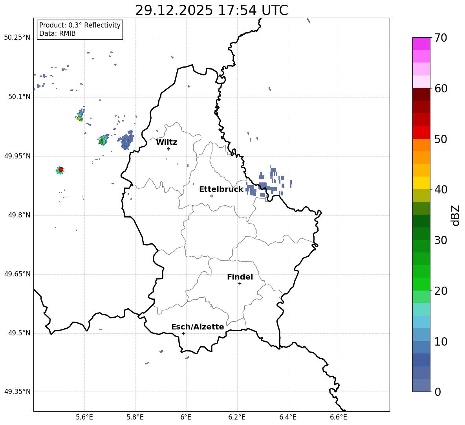Click the Esch/Alzette station cross marker
This screenshot has width=465, height=425.
click(183, 333)
